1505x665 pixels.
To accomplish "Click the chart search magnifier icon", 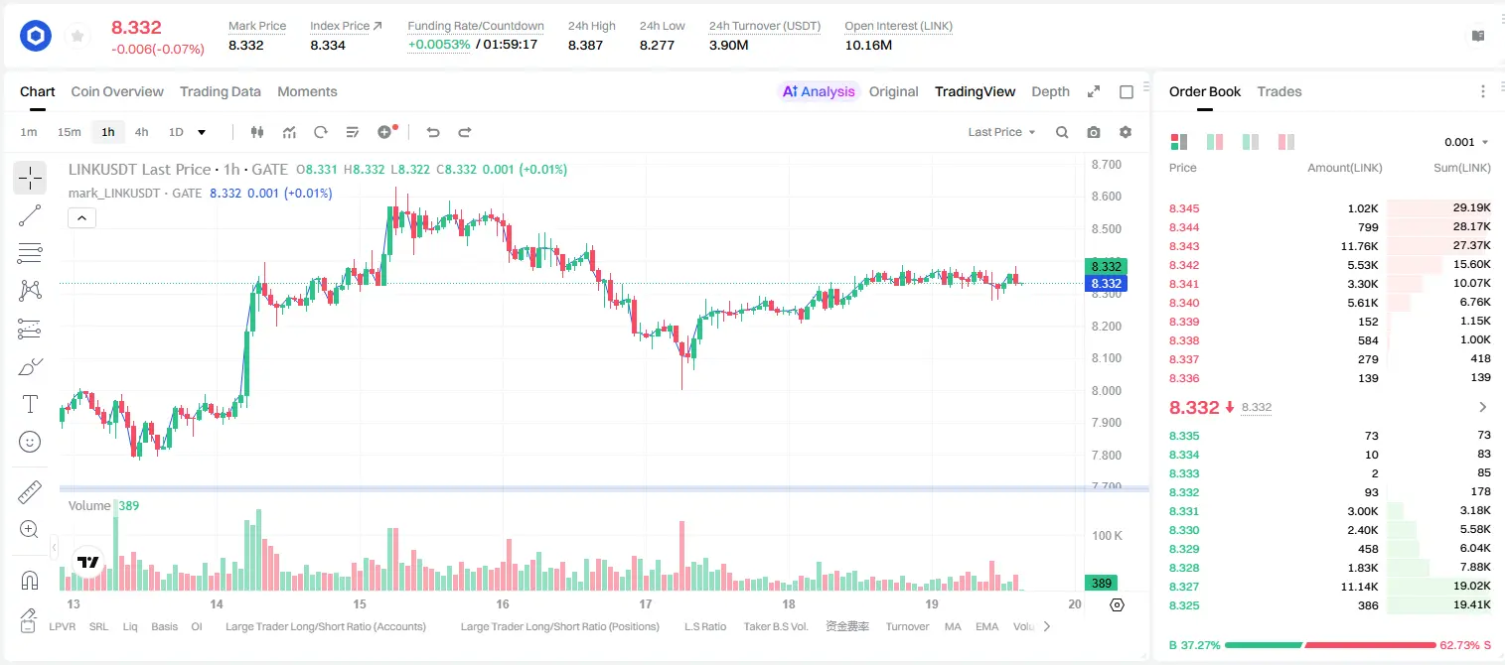I will (1062, 132).
